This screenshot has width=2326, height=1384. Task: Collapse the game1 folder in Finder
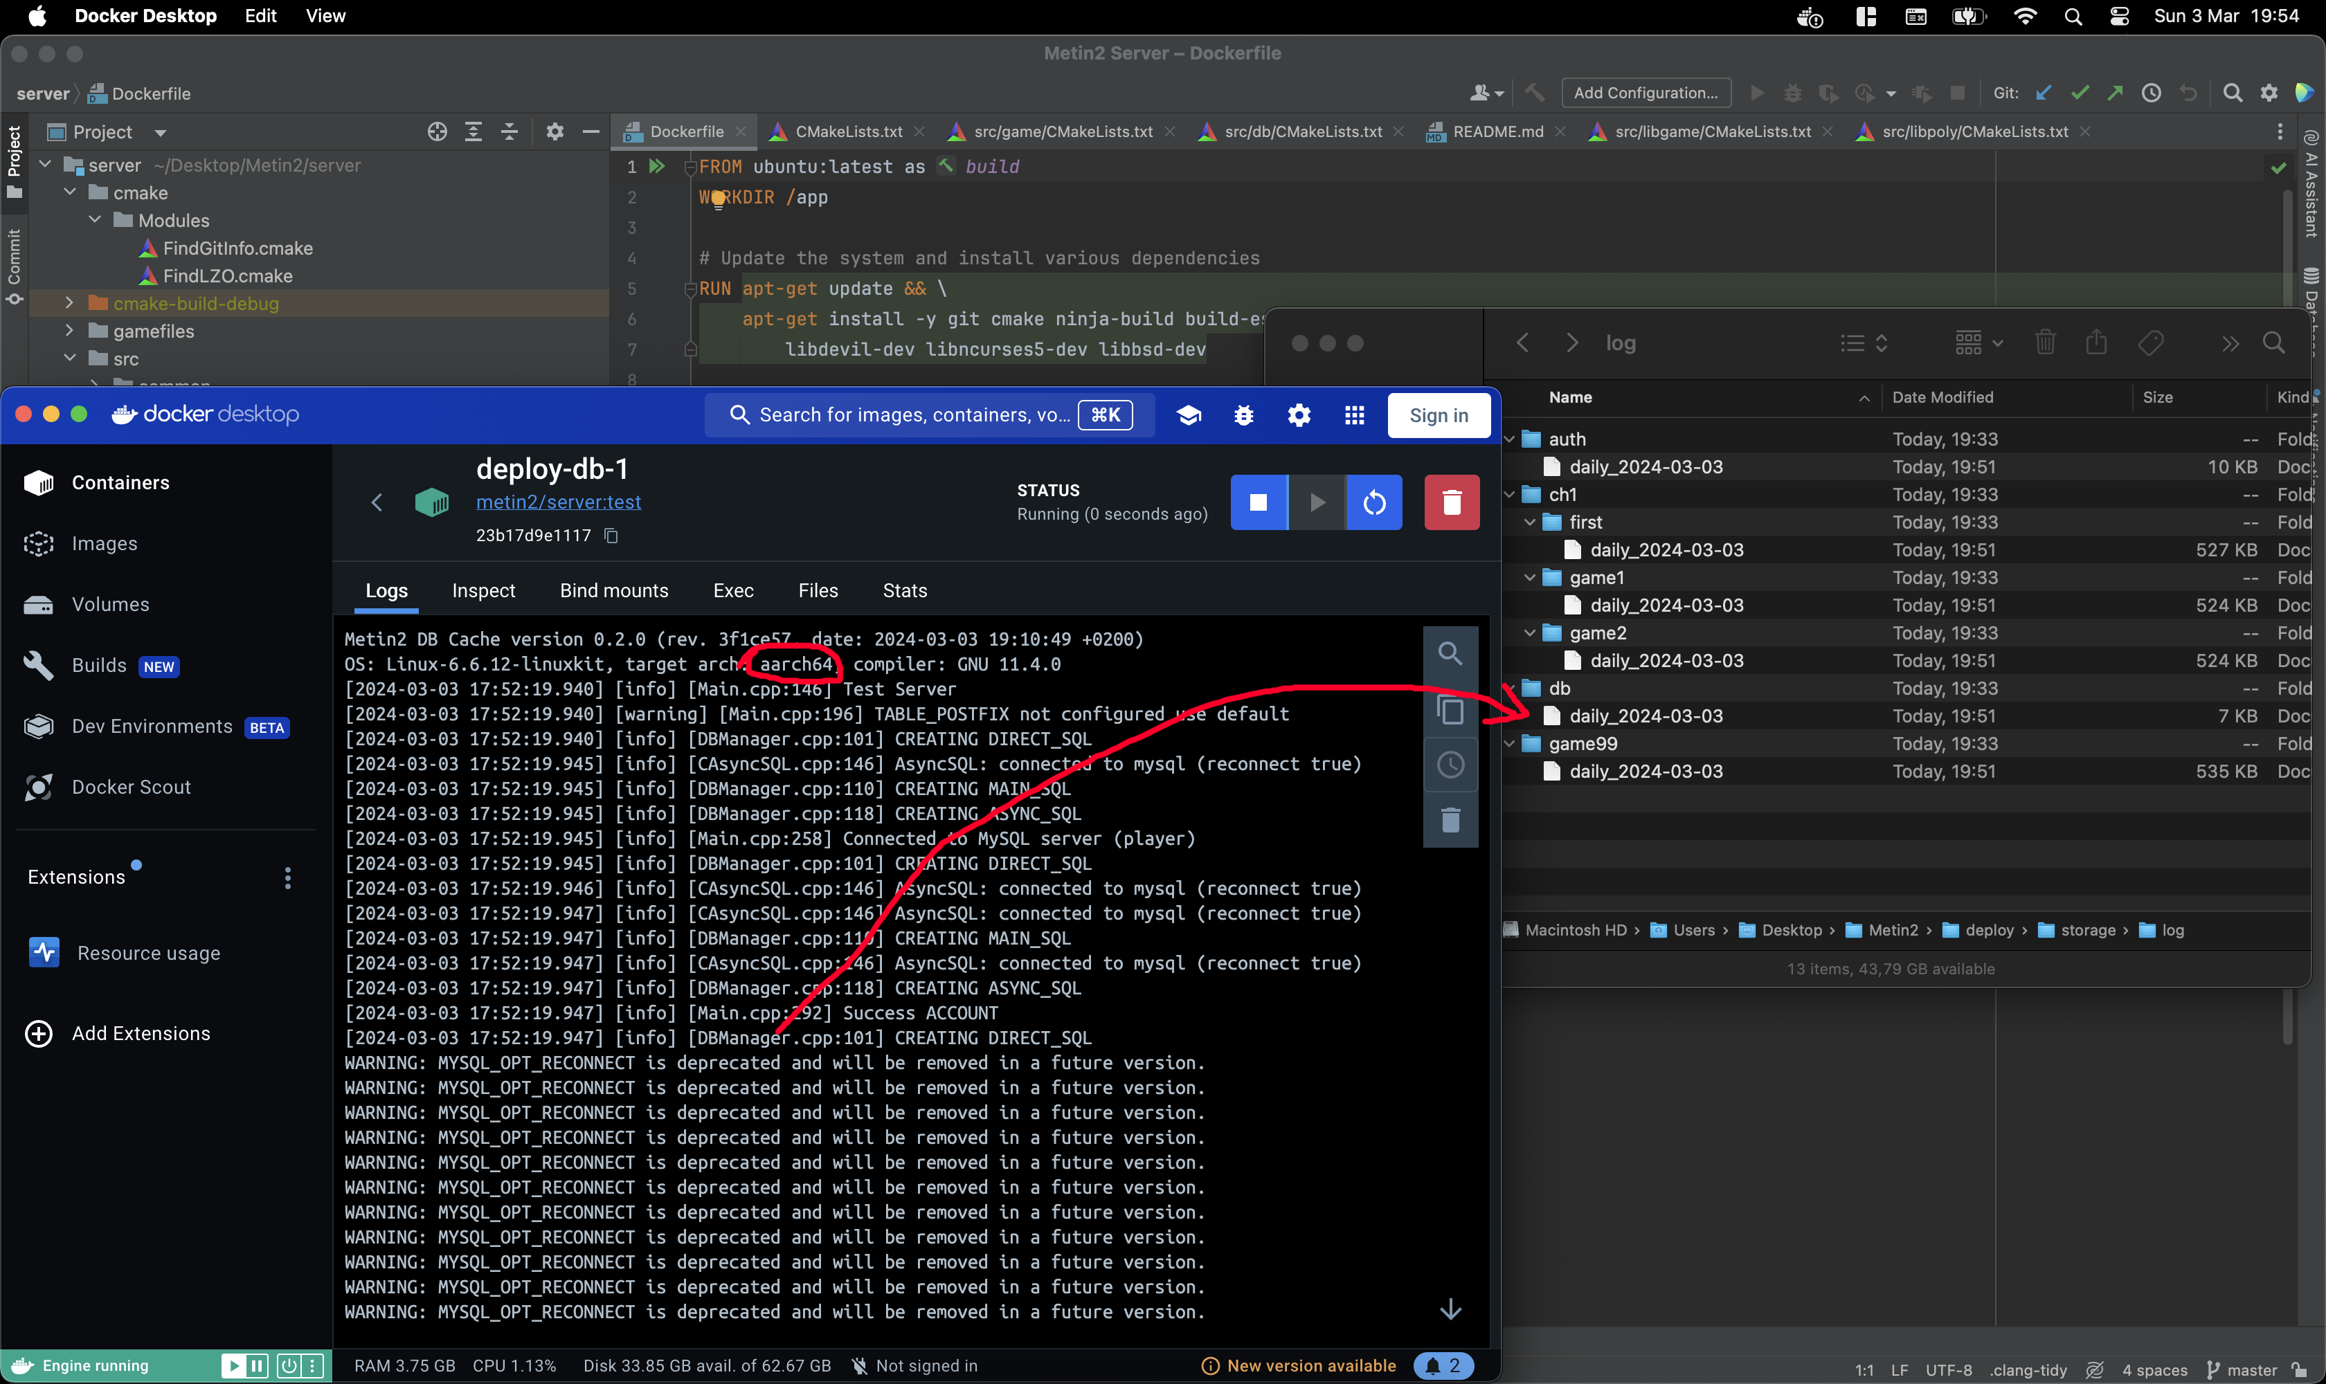click(1529, 577)
